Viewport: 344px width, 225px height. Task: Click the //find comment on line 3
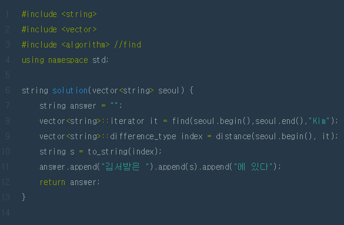click(x=128, y=45)
